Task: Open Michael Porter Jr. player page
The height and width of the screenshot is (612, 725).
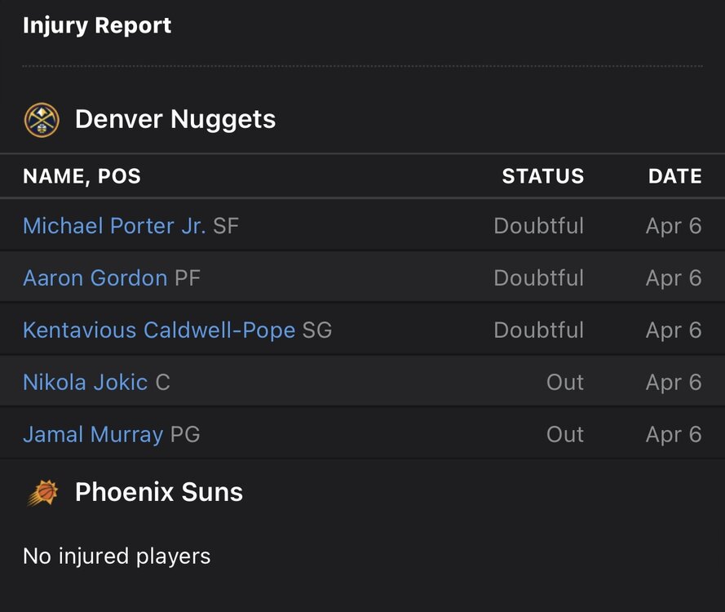Action: [114, 226]
